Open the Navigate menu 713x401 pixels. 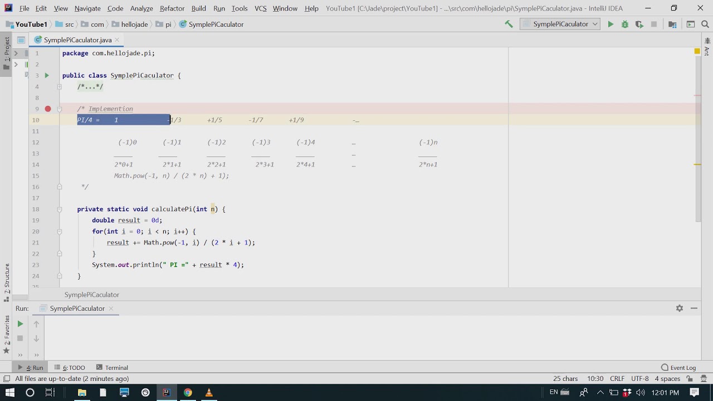coord(87,8)
